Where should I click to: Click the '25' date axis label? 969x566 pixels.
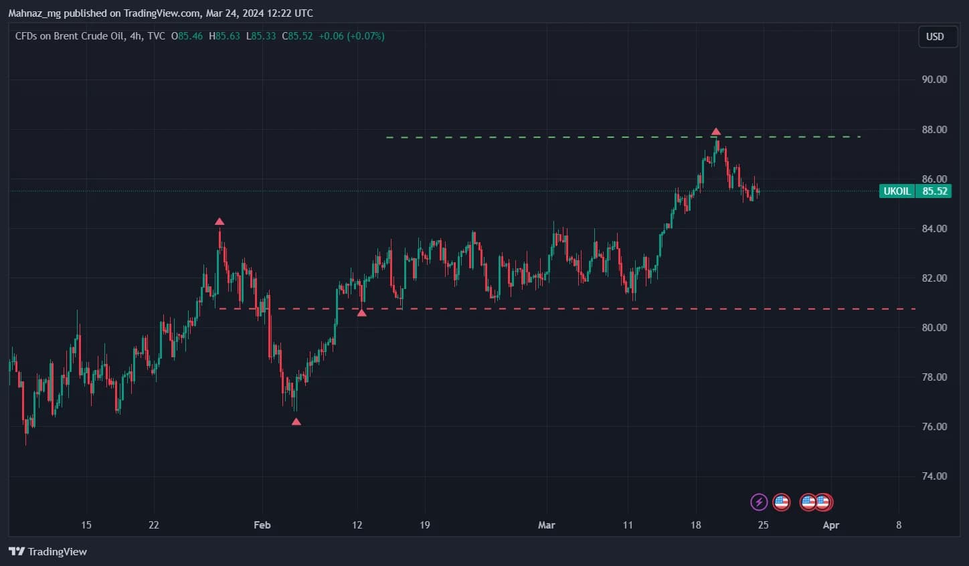764,525
